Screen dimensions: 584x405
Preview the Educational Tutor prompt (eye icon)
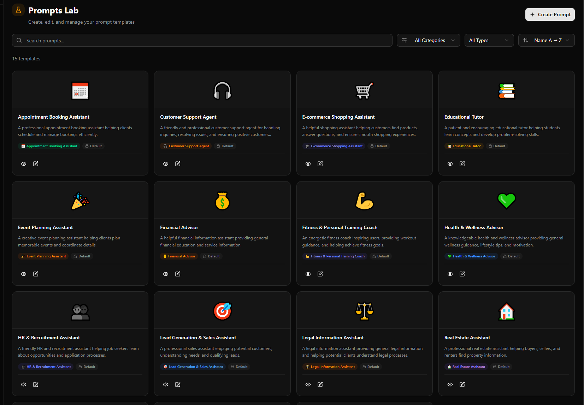450,164
